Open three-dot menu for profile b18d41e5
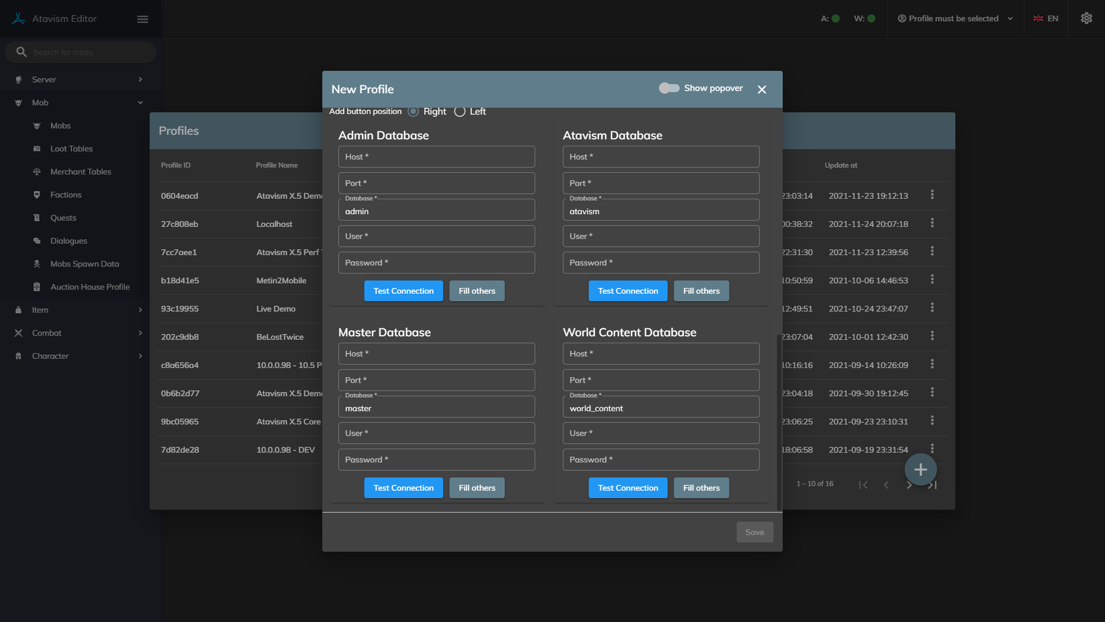 (932, 280)
